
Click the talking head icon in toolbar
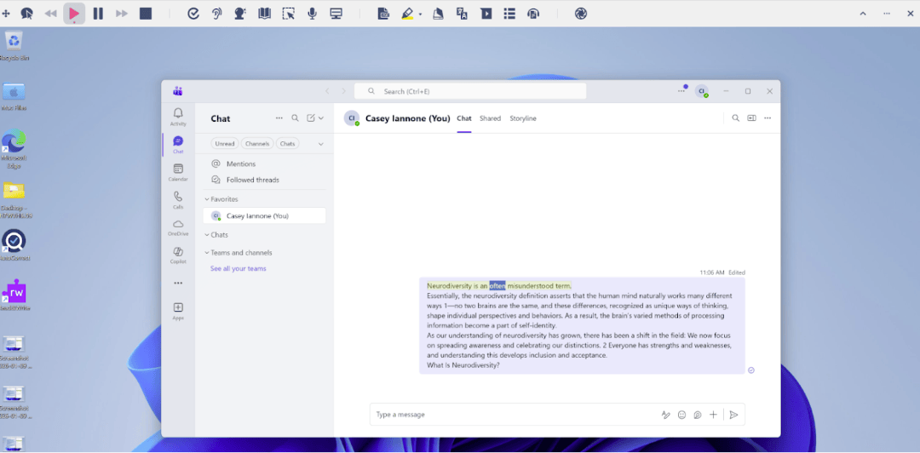pyautogui.click(x=240, y=14)
